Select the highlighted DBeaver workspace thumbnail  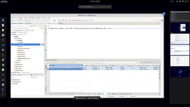pos(180,50)
